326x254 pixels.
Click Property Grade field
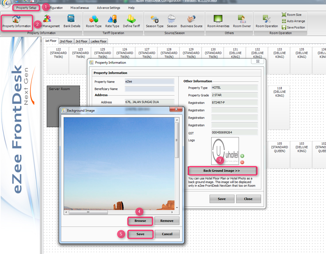click(x=234, y=95)
